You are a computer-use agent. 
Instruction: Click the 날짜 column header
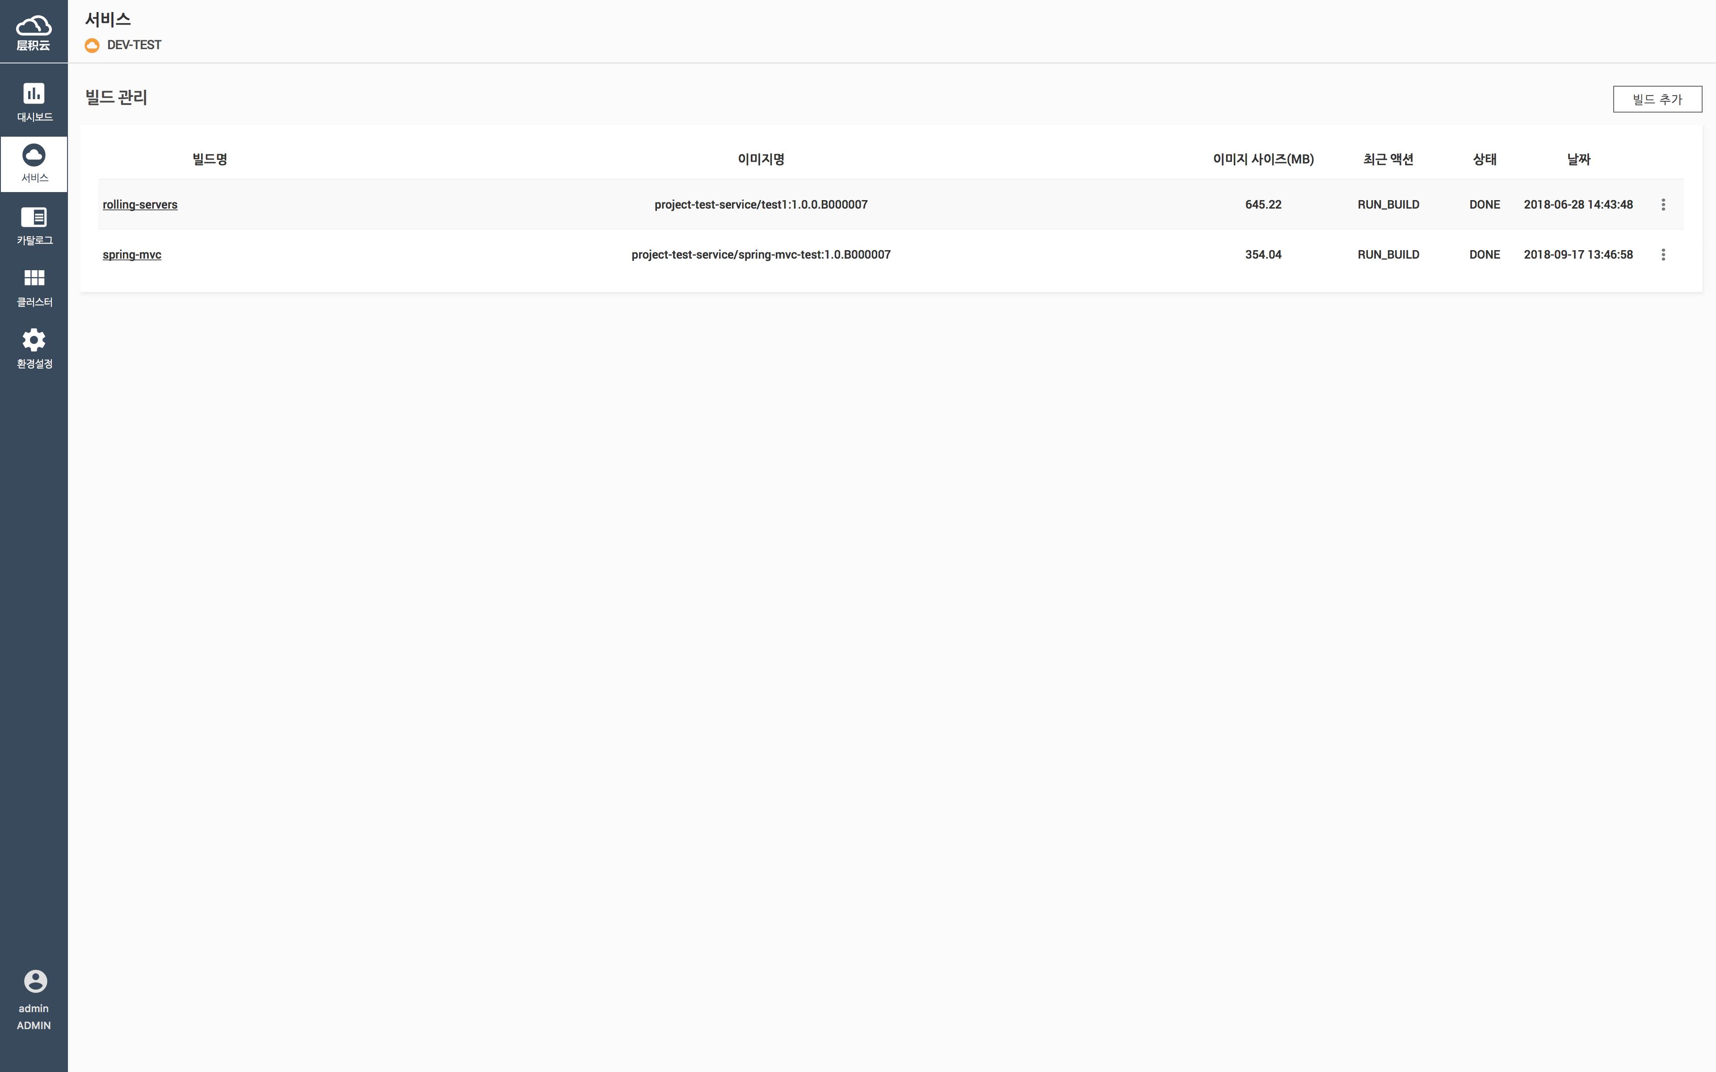click(1578, 159)
